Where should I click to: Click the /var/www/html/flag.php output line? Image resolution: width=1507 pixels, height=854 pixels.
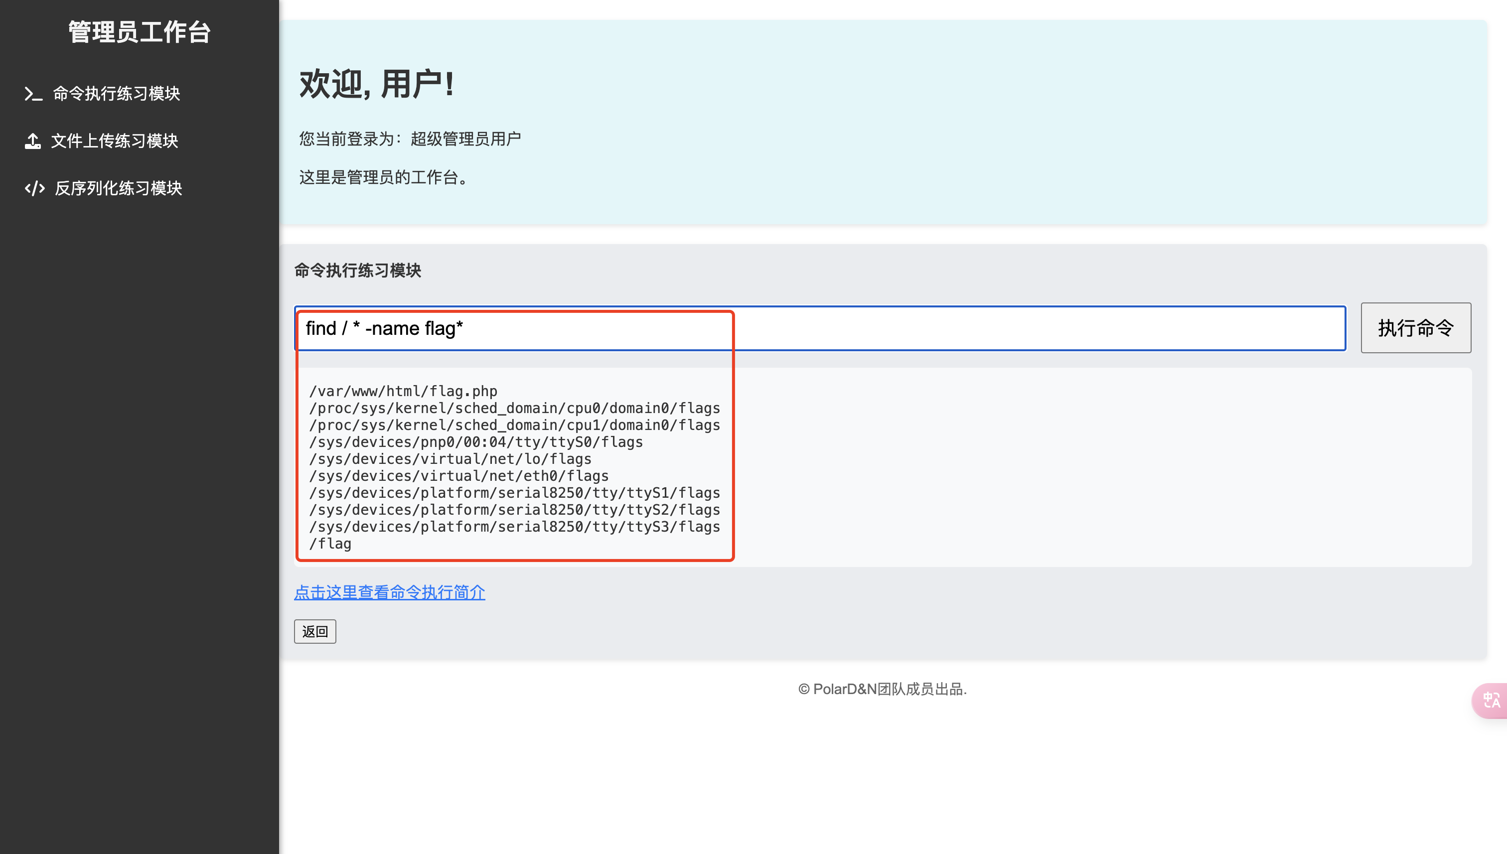403,391
